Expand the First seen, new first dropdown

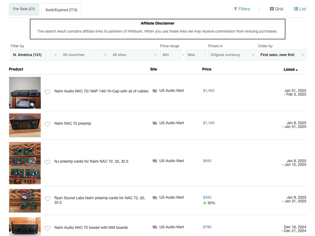coord(282,55)
